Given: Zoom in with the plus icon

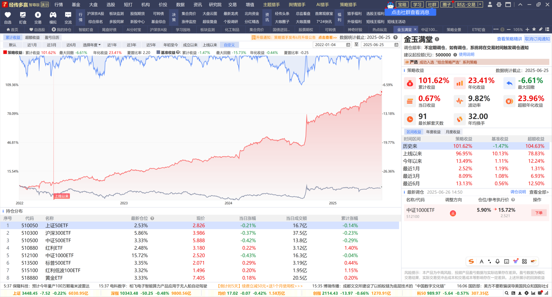Looking at the screenshot, I should point(527,29).
